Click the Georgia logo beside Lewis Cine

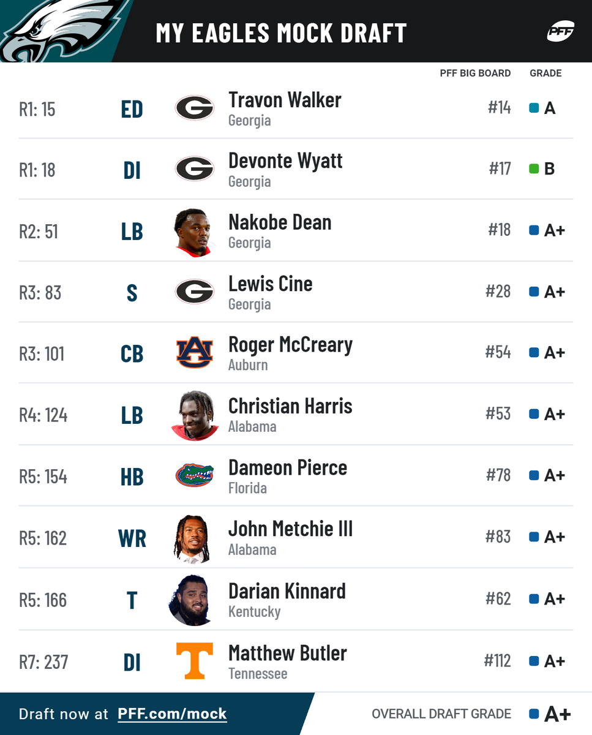195,292
